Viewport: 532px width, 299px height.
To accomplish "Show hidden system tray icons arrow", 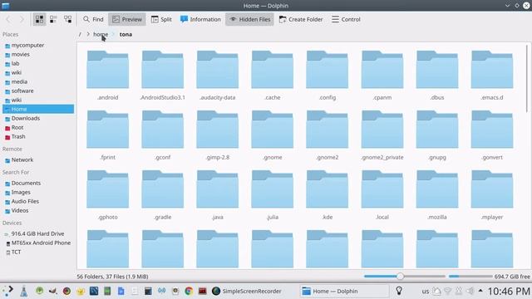I will tap(480, 291).
